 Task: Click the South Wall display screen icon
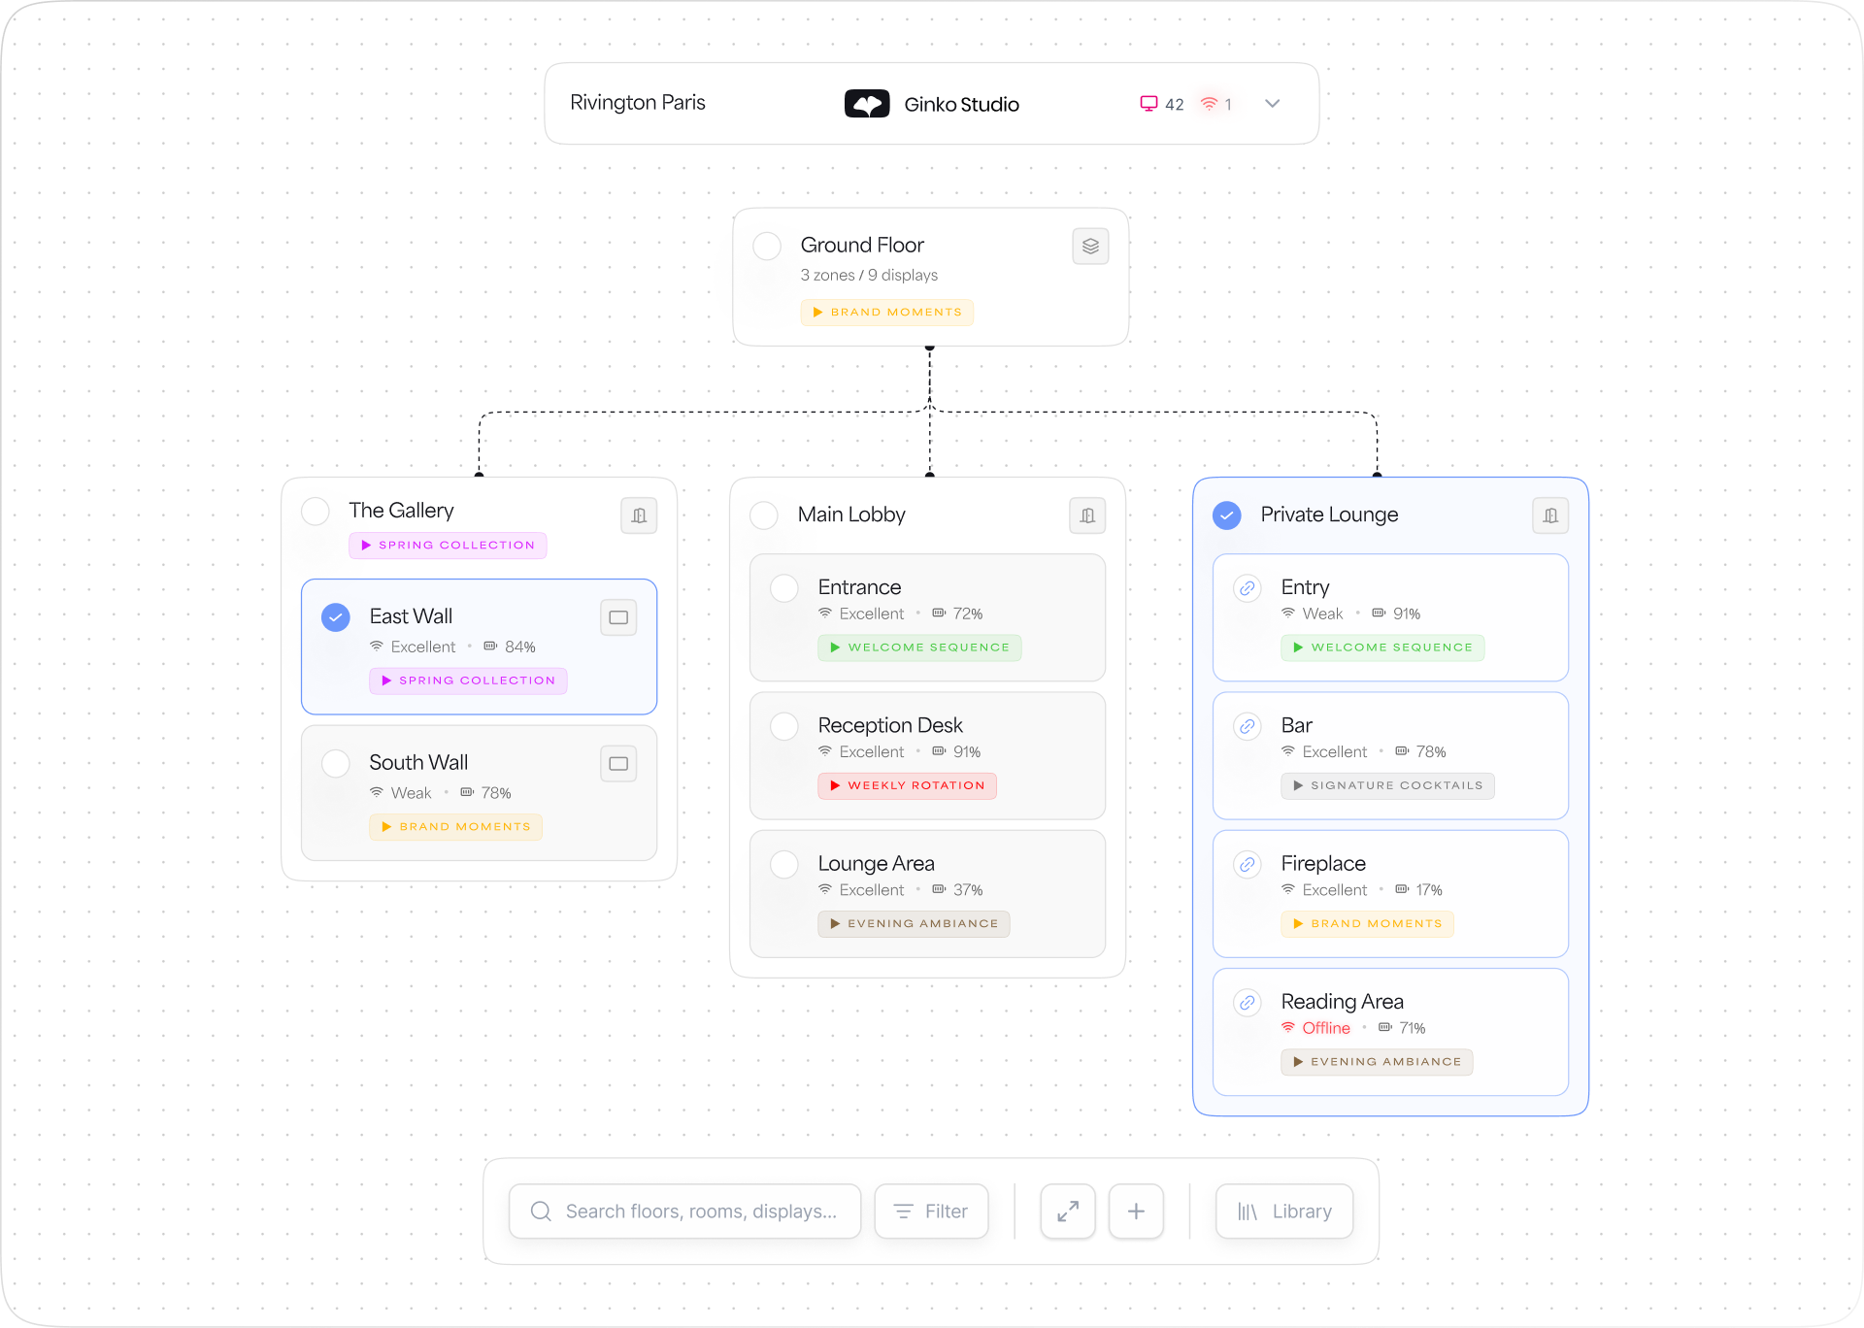click(x=618, y=764)
